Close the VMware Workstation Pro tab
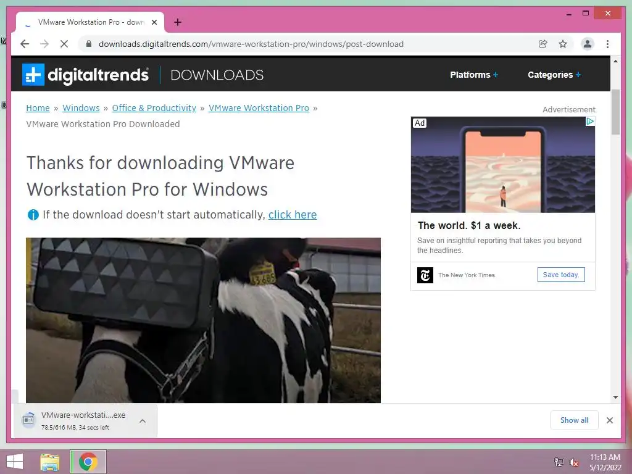This screenshot has width=632, height=474. tap(154, 22)
